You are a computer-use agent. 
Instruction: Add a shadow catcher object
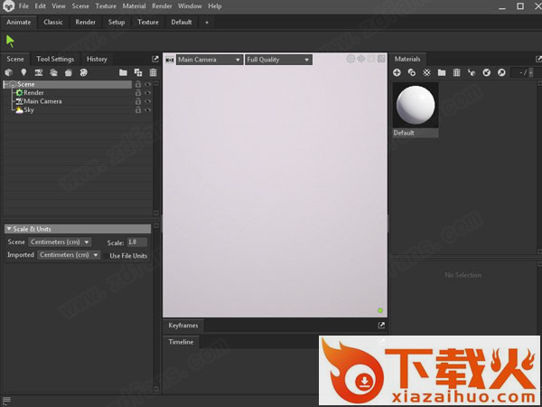69,72
